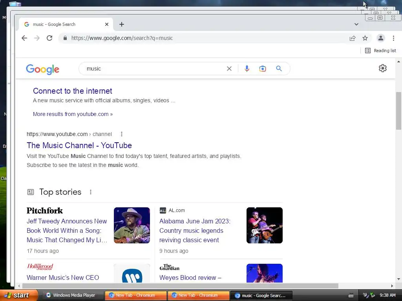Open Jeff Tweedy Pitchfork story link
The image size is (402, 301).
pos(67,230)
